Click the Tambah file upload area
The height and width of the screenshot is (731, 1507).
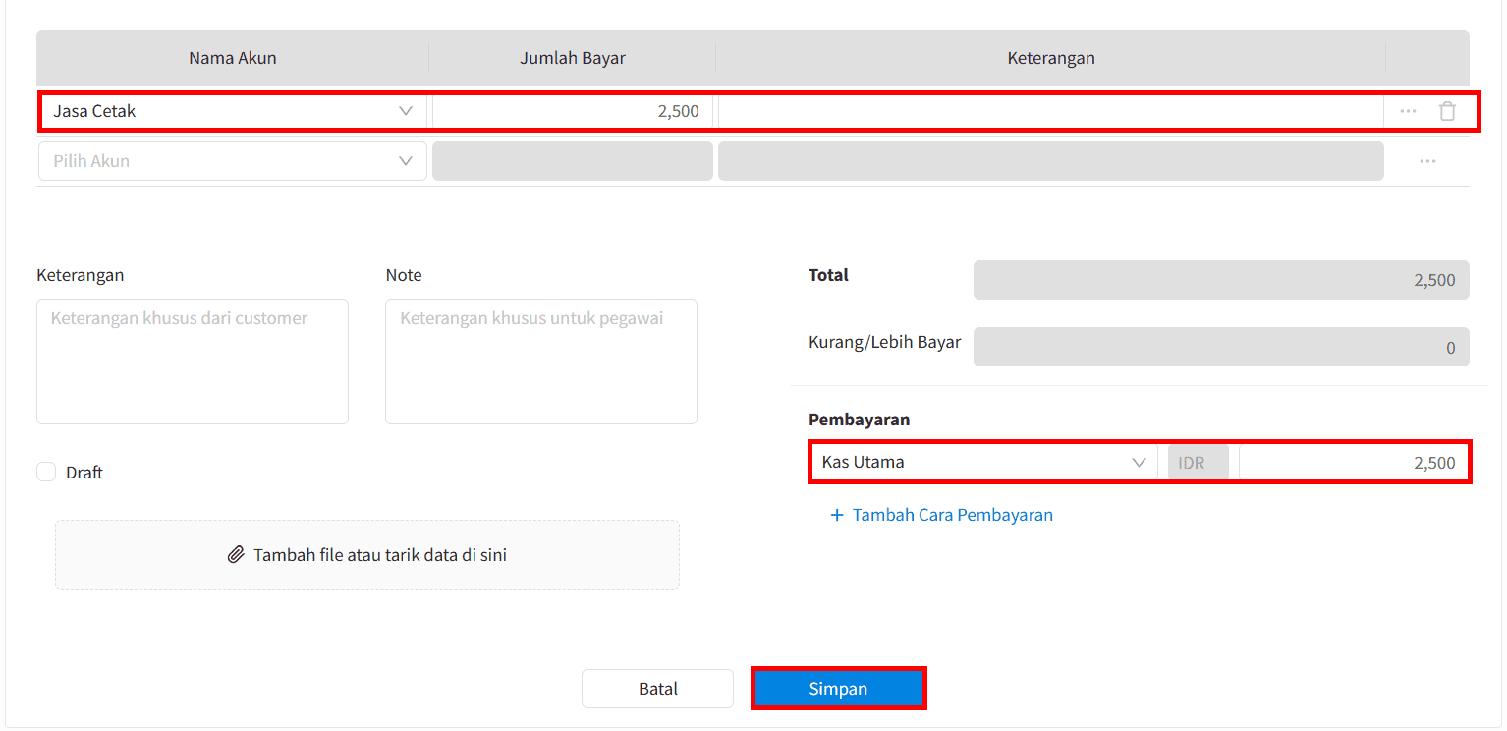(x=367, y=555)
